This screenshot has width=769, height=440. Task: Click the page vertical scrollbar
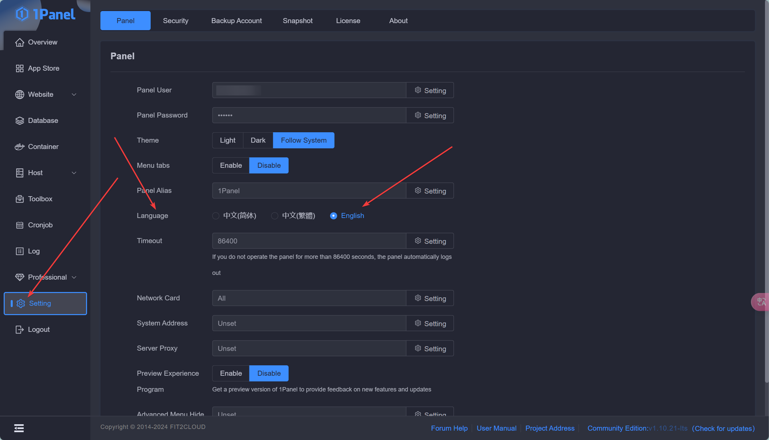pos(767,191)
